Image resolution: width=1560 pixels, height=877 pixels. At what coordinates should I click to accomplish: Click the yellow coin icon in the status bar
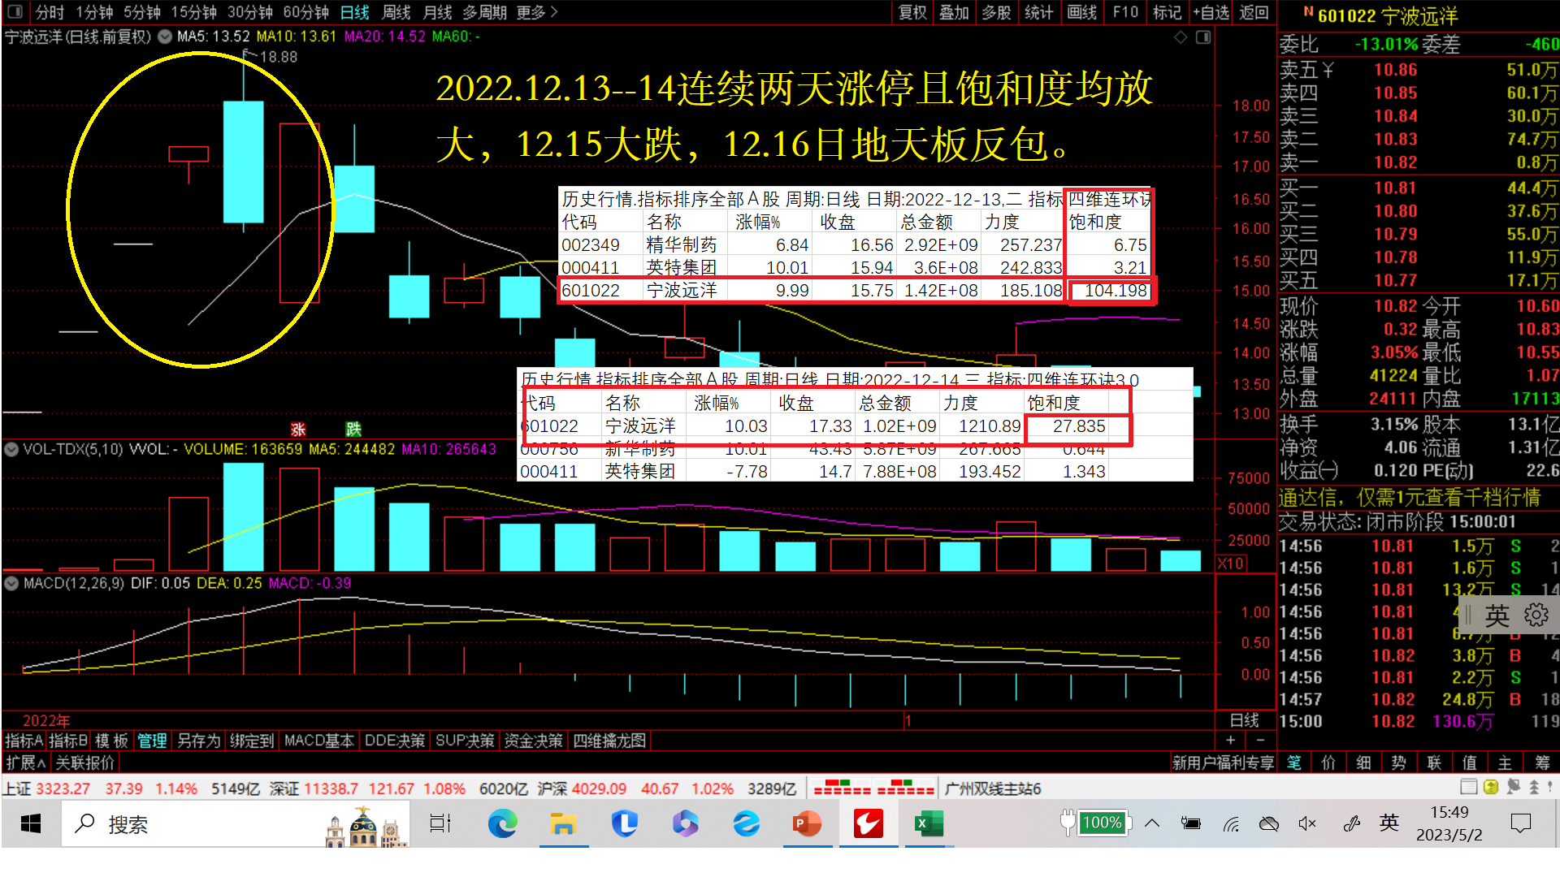tap(1490, 787)
